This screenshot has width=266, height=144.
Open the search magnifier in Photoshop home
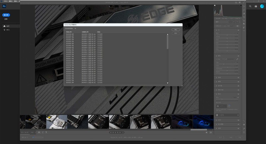point(250,6)
